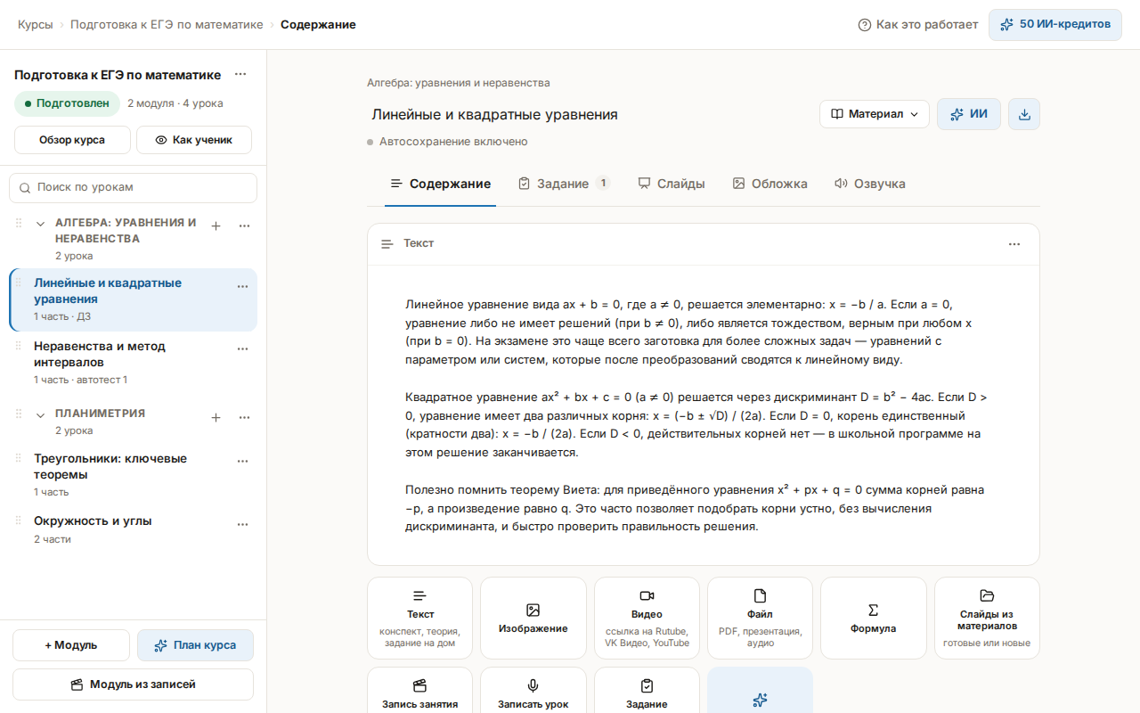This screenshot has width=1140, height=713.
Task: Open more options for Планиметрия module
Action: pos(244,417)
